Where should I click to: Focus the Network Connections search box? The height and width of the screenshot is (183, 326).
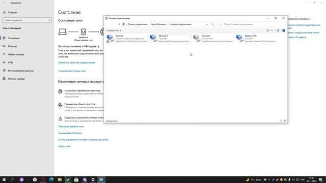252,24
